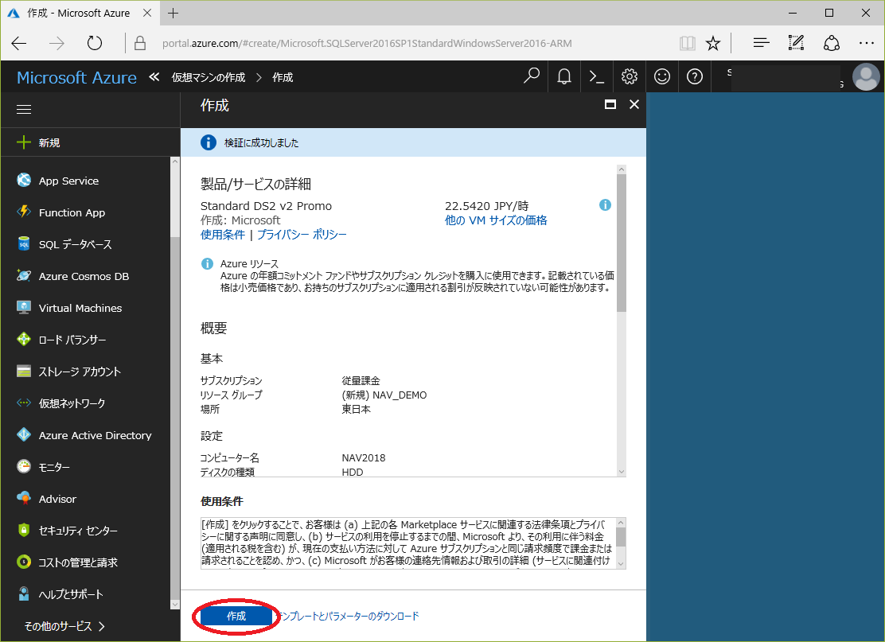Open Azure Cosmos DB icon
This screenshot has width=885, height=642.
(24, 275)
